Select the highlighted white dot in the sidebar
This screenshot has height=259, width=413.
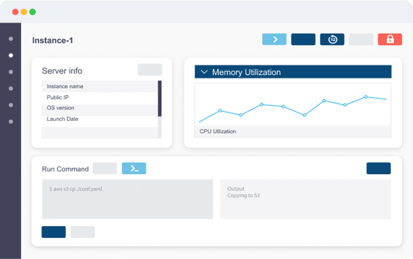coord(11,55)
